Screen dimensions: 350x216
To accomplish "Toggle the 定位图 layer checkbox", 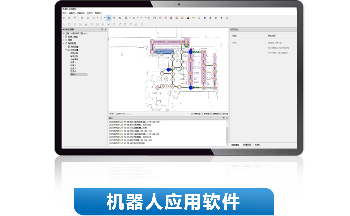I will 221,114.
